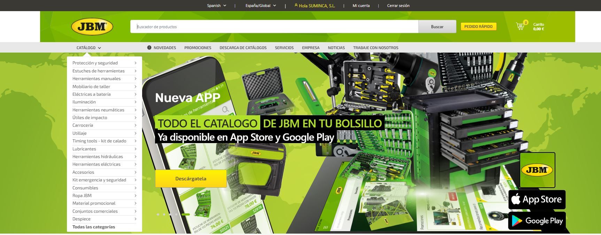The height and width of the screenshot is (235, 601).
Task: Click Cerrar sesión to log out
Action: click(398, 6)
